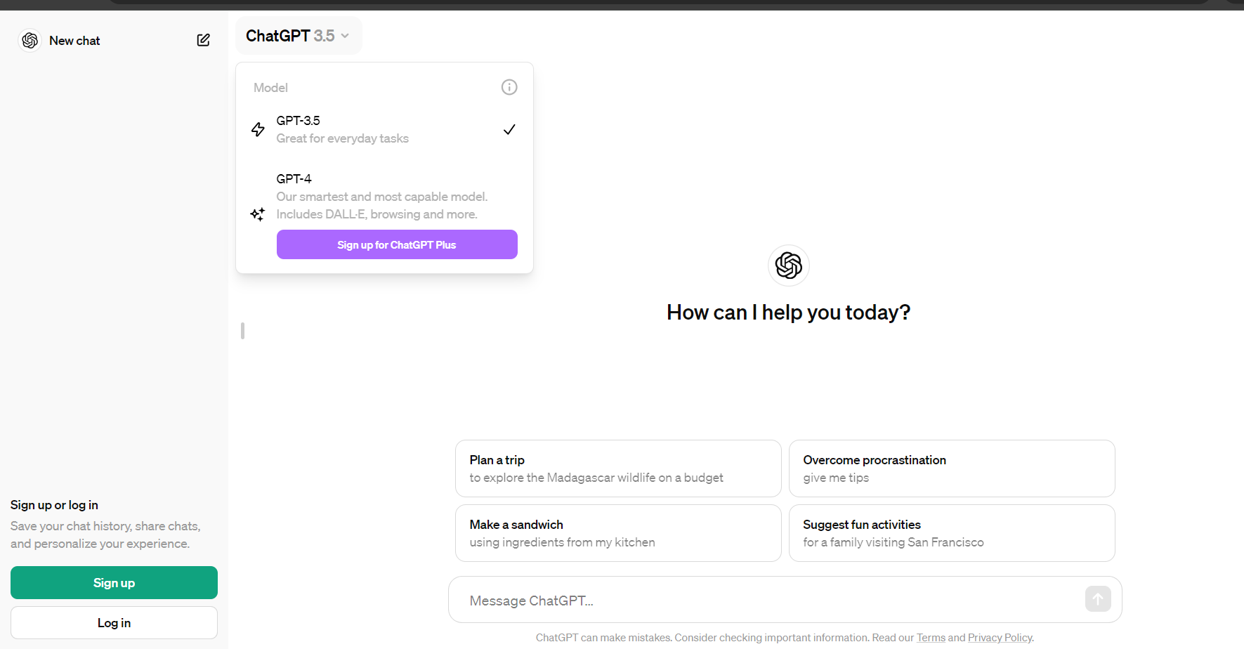Screen dimensions: 1244x649
Task: Click the info icon beside Model
Action: (509, 86)
